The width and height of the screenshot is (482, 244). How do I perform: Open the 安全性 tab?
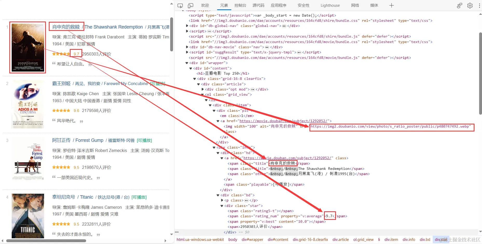point(304,5)
